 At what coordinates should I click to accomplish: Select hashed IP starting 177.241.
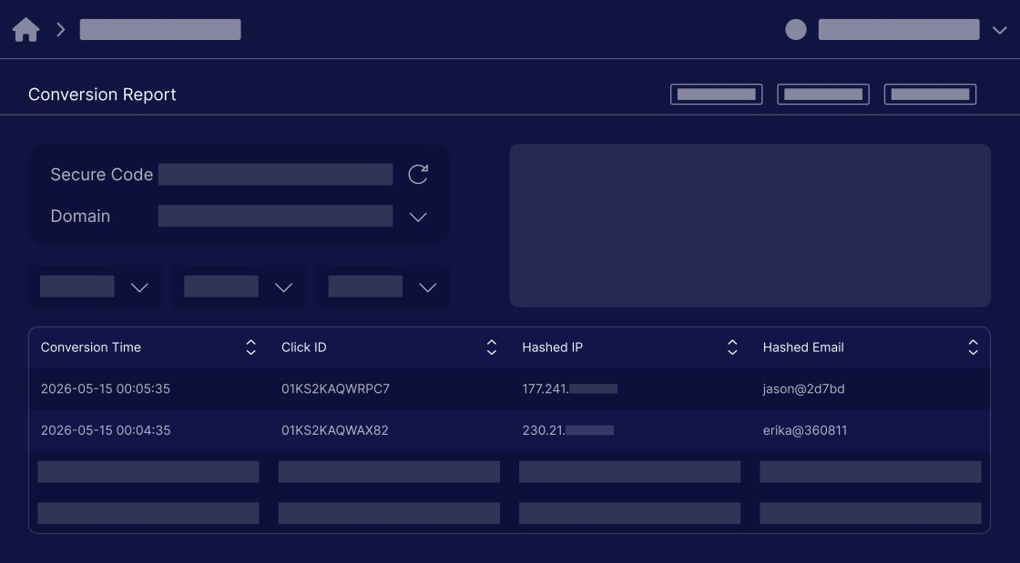[x=570, y=389]
